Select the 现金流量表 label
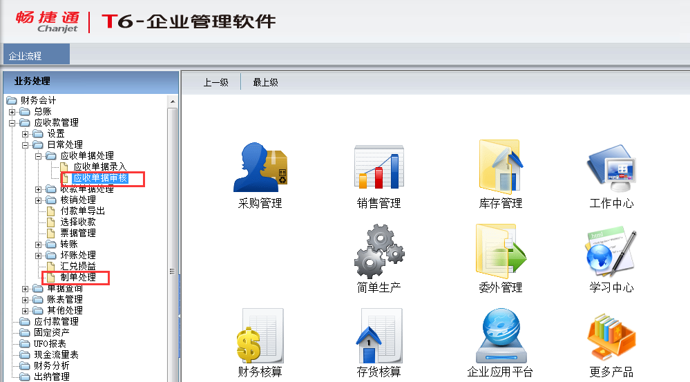690x382 pixels. coord(56,354)
